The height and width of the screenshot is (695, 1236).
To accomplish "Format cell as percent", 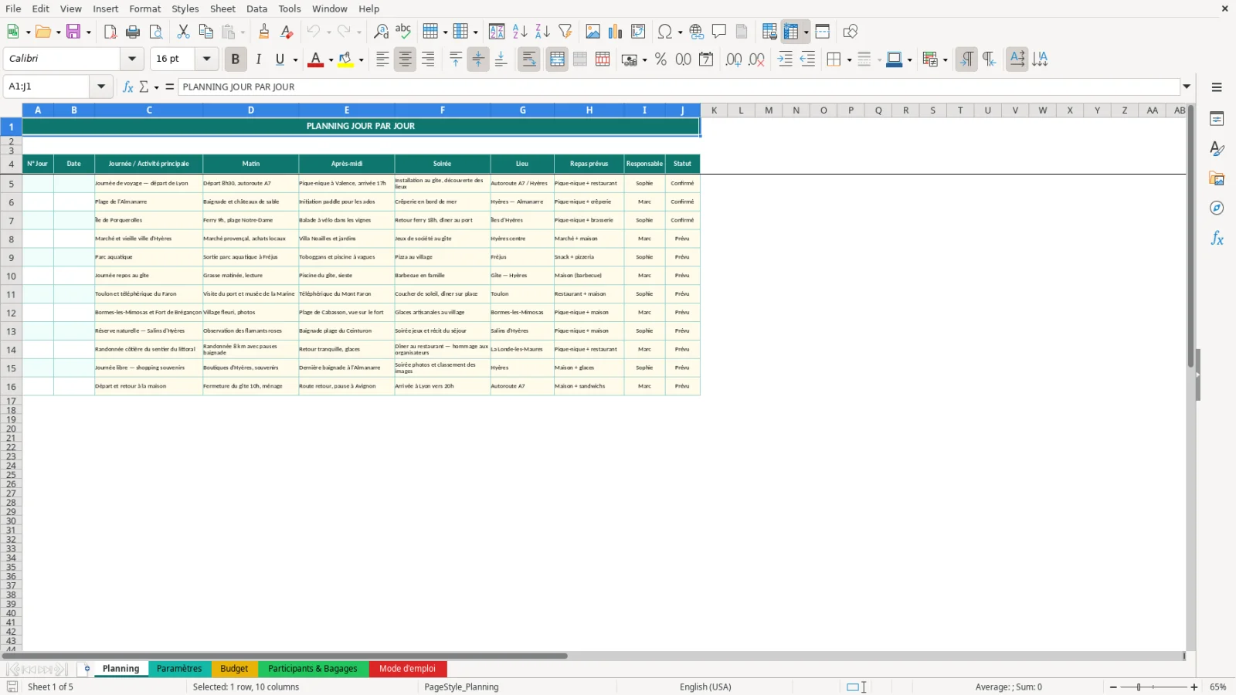I will click(x=660, y=59).
